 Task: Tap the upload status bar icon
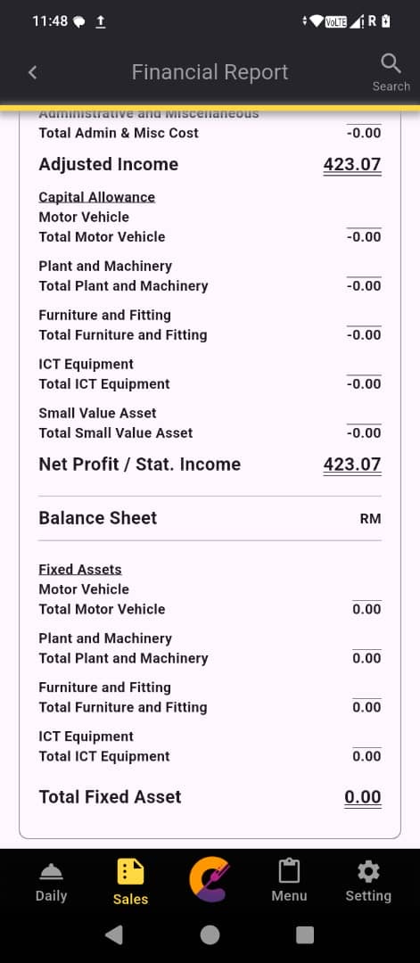(101, 21)
